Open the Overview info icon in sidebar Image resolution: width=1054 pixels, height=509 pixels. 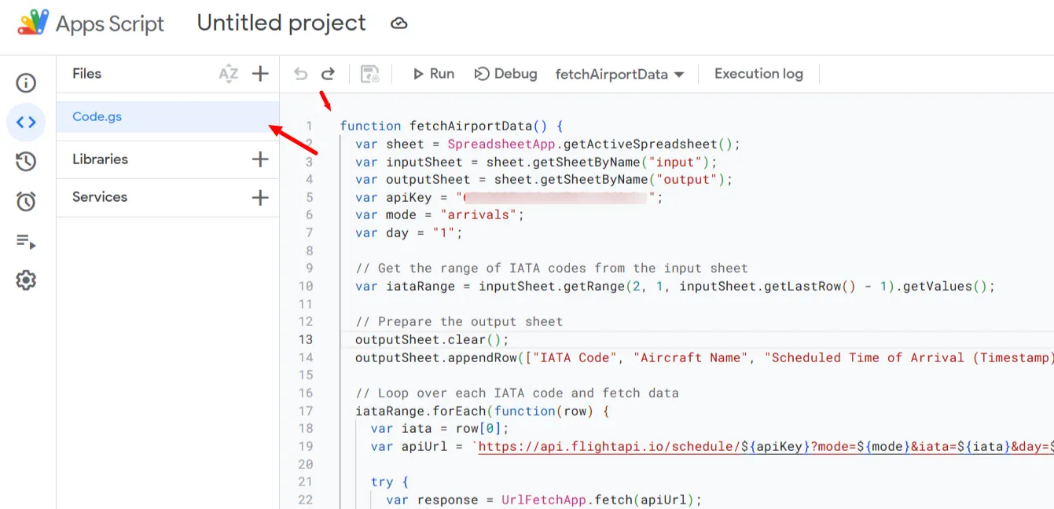[x=26, y=82]
